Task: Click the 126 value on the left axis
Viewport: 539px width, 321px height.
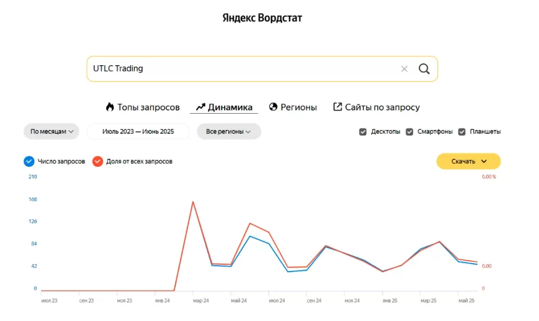Action: (33, 222)
